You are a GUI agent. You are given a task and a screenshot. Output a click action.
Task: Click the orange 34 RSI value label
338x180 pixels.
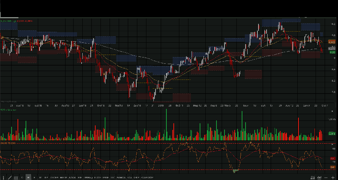click(x=332, y=167)
